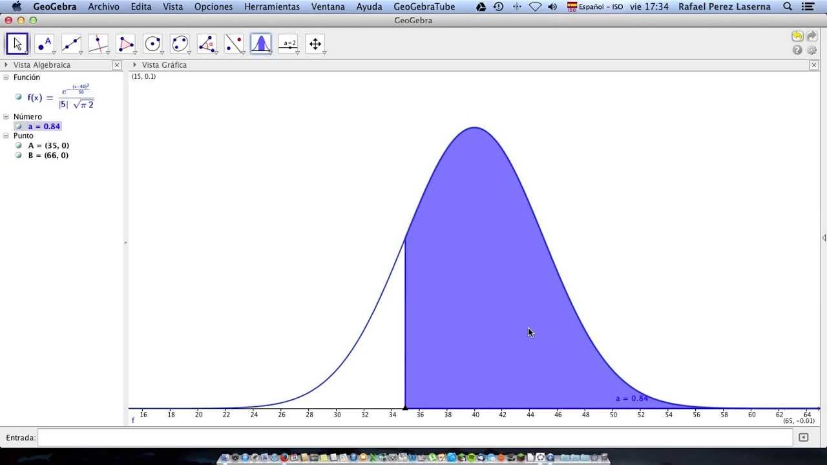The width and height of the screenshot is (827, 465).
Task: Select the Probability distribution tool
Action: (261, 44)
